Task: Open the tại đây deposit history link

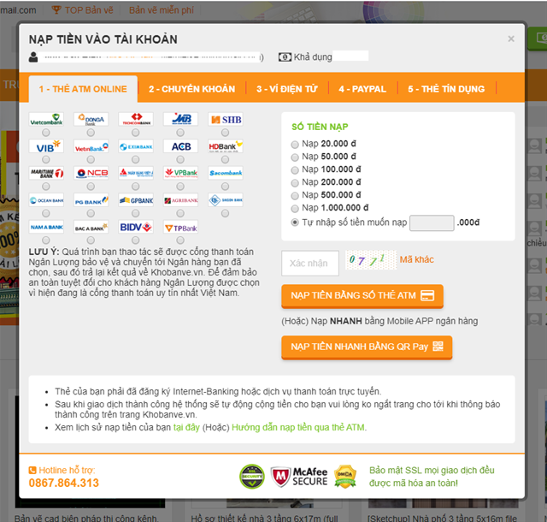Action: (186, 427)
